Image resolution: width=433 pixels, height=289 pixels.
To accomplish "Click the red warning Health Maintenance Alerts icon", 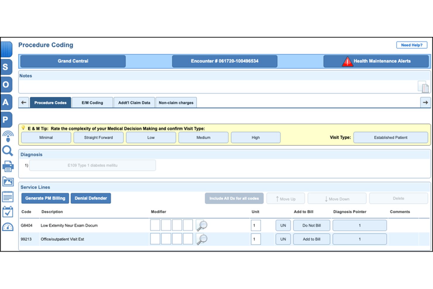I will click(x=347, y=61).
